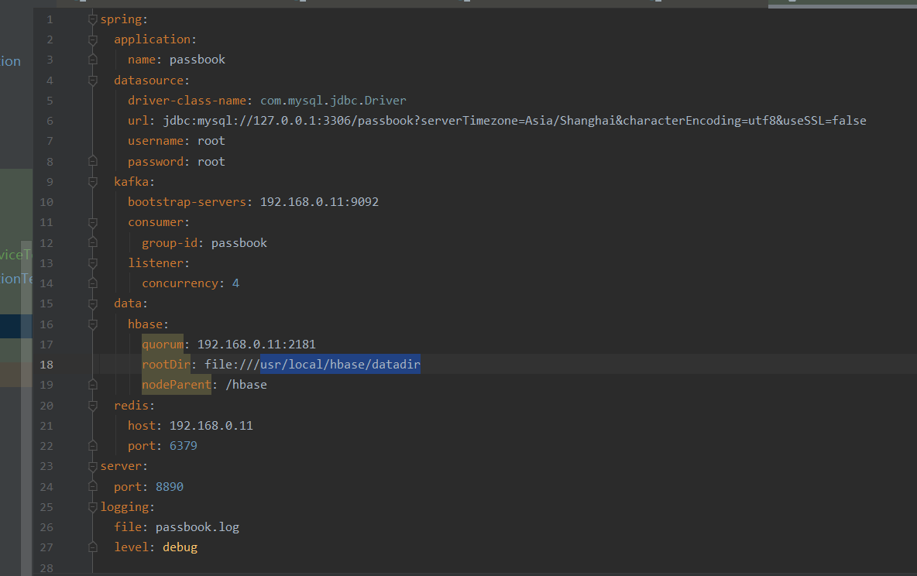Fold the data block
This screenshot has width=917, height=576.
click(x=92, y=303)
